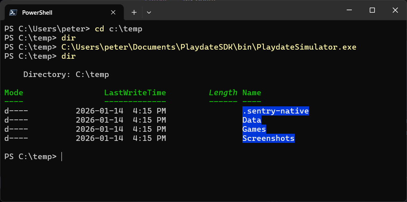Click the Games directory entry
This screenshot has width=407, height=202.
254,129
